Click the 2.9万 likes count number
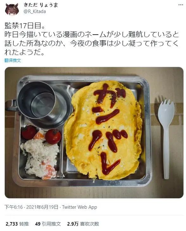 point(73,224)
